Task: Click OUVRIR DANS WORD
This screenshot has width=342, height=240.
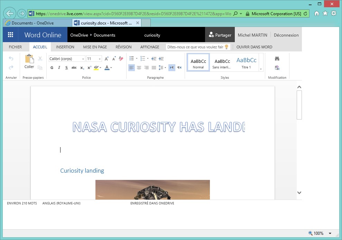Action: pos(254,47)
